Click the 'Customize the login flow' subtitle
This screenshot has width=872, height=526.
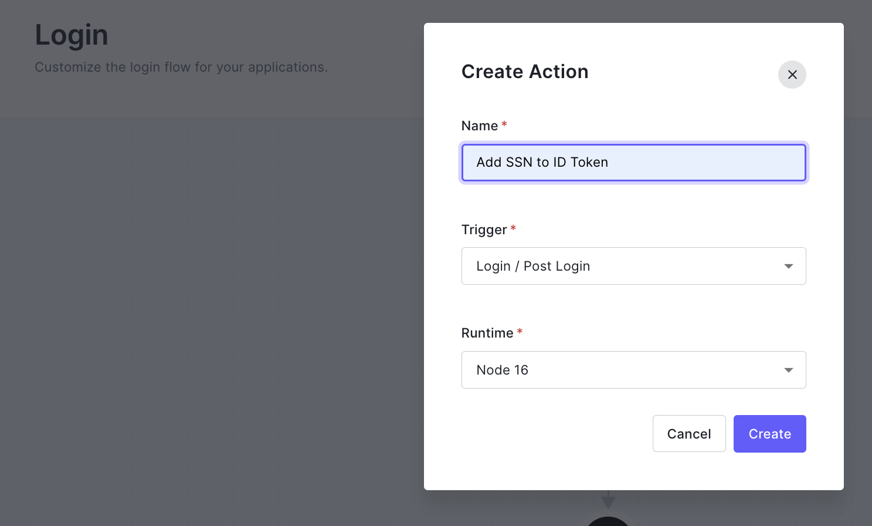[x=181, y=67]
